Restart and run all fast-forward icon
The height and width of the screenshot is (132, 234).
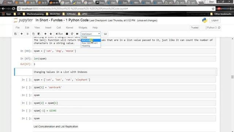pyautogui.click(x=77, y=34)
